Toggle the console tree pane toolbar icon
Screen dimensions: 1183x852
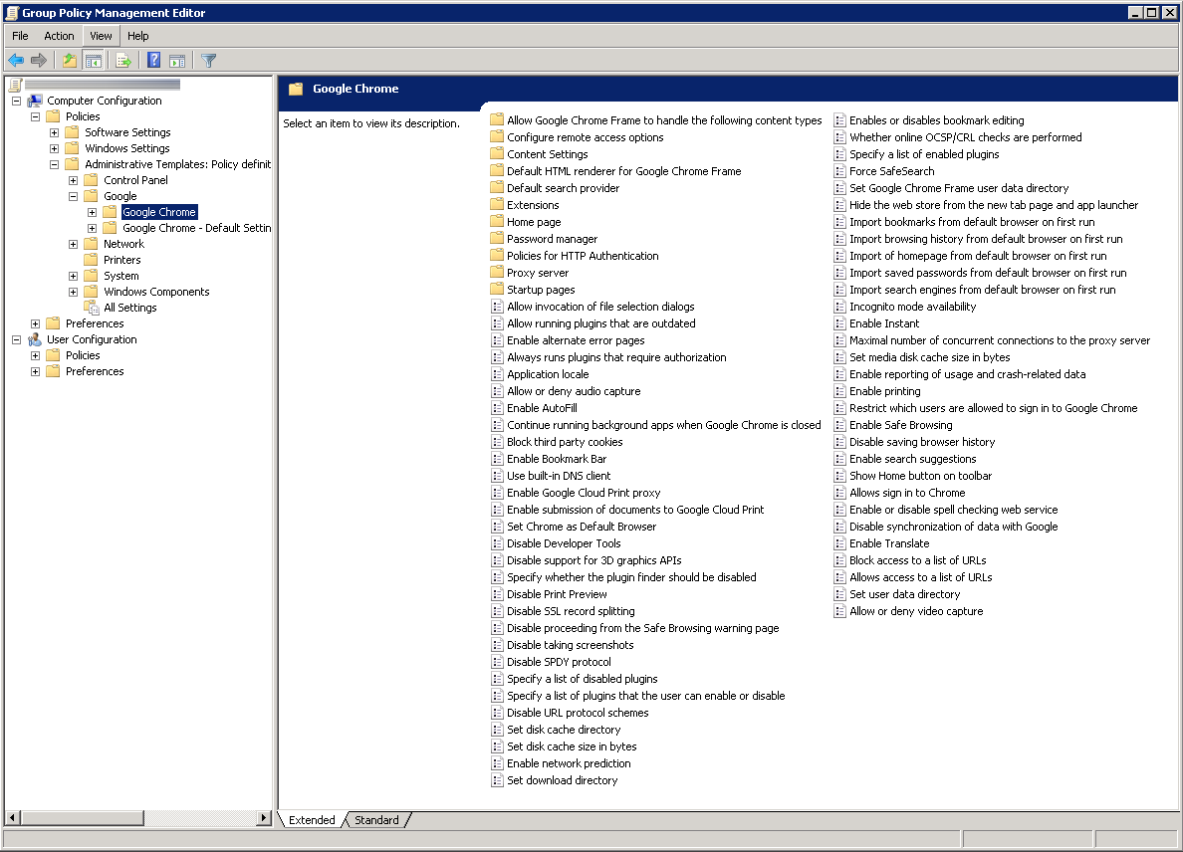(x=94, y=61)
